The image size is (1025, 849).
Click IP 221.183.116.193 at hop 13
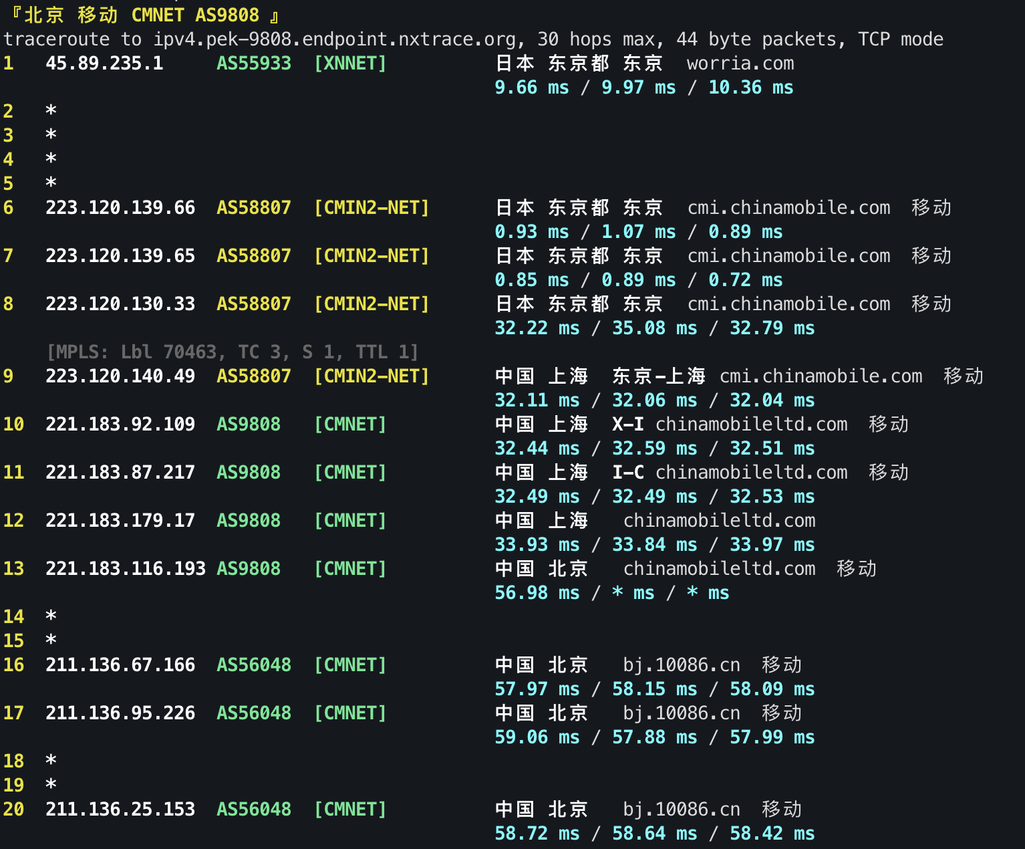(126, 569)
